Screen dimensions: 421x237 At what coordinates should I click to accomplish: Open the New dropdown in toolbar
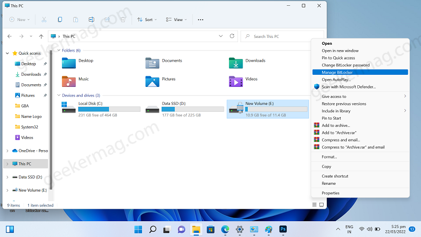(x=19, y=19)
